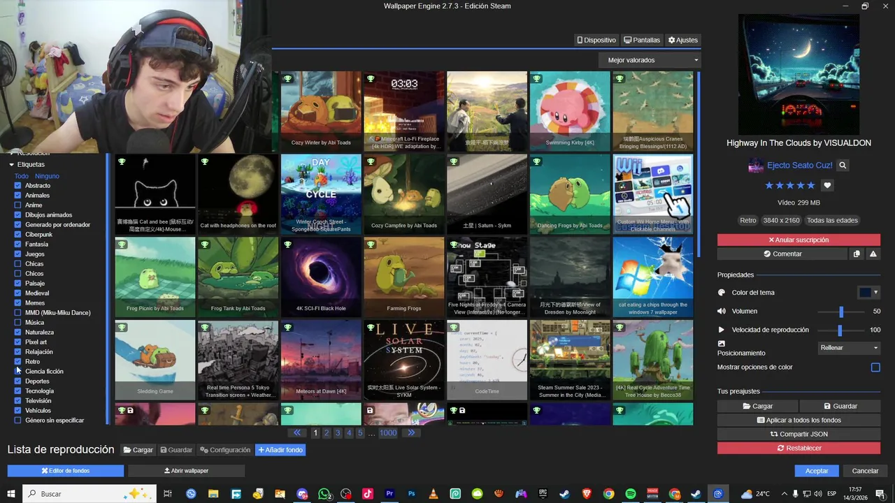Toggle the Anime tag checkbox
Image resolution: width=895 pixels, height=503 pixels.
point(18,205)
